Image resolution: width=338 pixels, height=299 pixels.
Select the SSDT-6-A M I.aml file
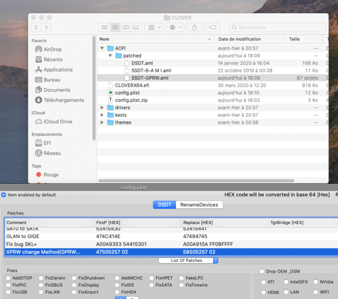213,71
